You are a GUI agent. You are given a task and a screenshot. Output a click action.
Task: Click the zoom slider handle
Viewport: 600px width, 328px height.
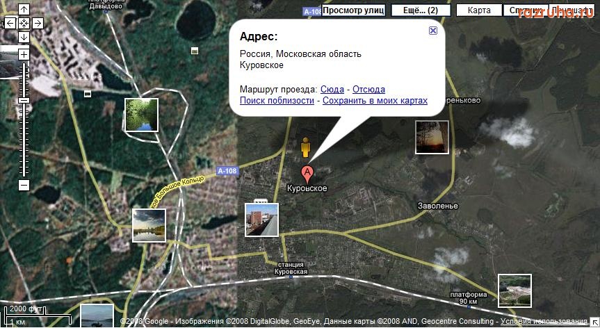coord(24,101)
